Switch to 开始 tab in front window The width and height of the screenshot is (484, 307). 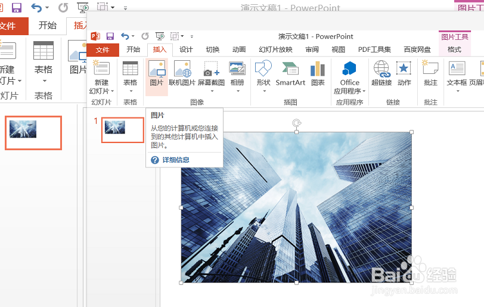[134, 49]
